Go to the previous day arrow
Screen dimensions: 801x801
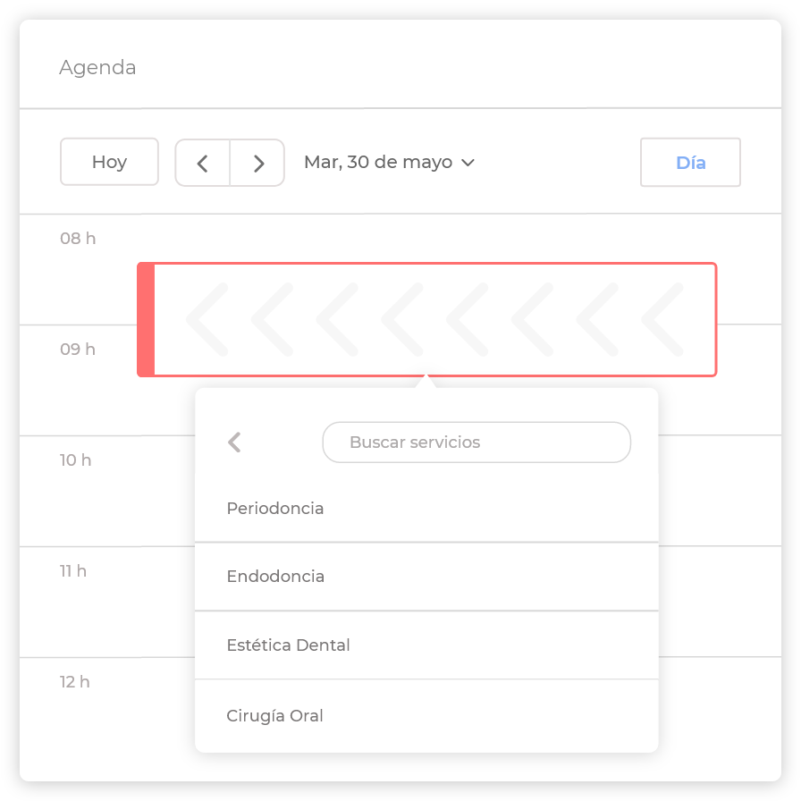203,163
